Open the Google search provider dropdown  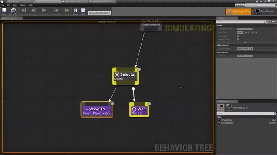pos(239,5)
